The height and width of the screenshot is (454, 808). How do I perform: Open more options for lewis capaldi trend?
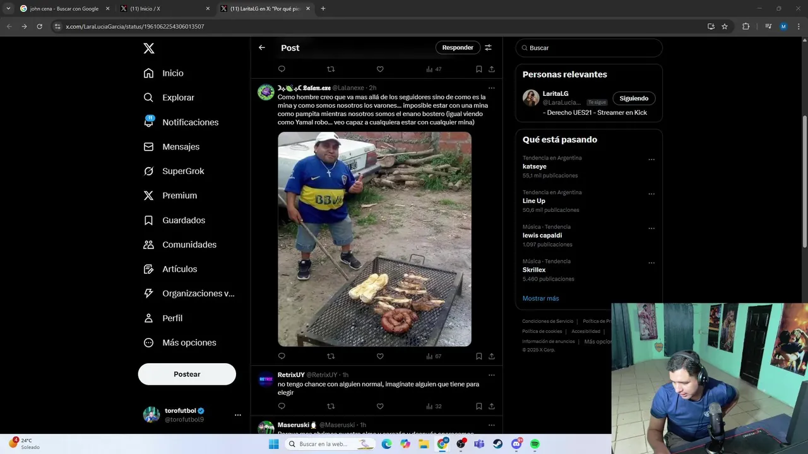(x=651, y=228)
